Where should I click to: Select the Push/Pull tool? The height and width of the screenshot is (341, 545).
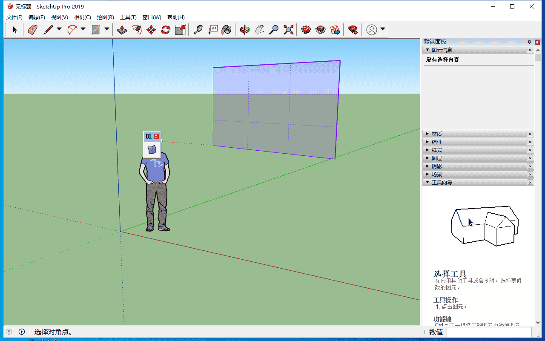(x=122, y=30)
